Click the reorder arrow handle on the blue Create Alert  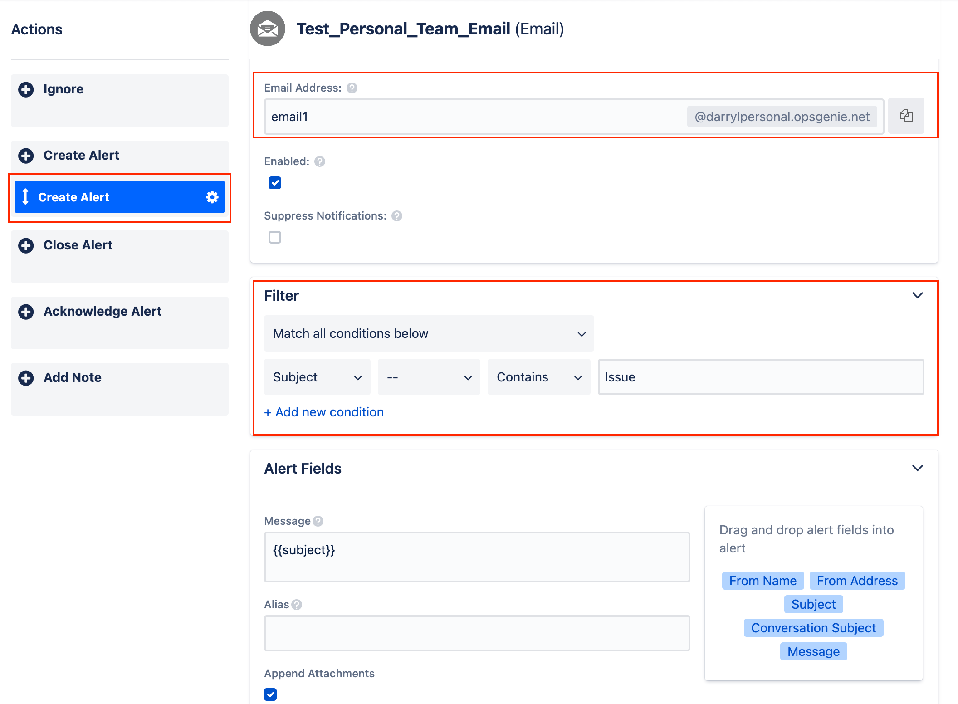(x=25, y=197)
